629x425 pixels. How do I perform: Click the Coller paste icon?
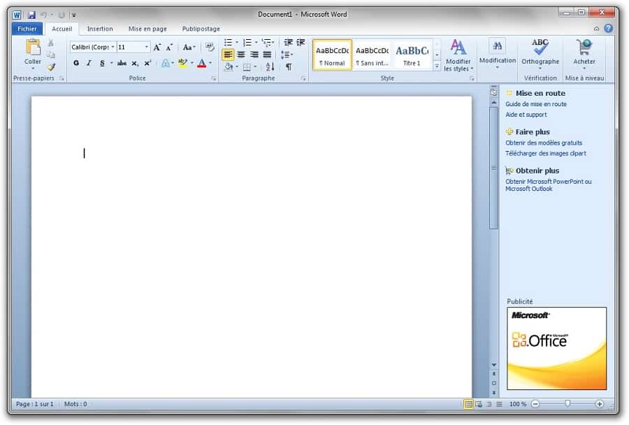[x=33, y=48]
